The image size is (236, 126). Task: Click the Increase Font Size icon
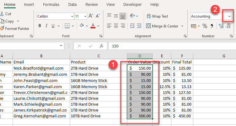click(91, 16)
